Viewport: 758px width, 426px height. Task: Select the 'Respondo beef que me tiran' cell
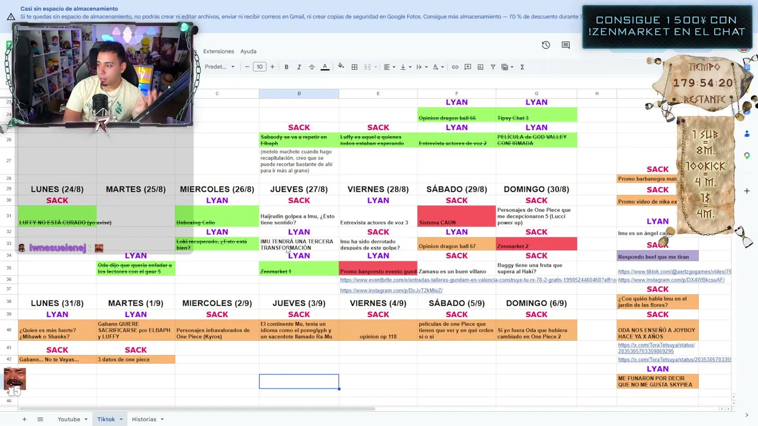657,256
